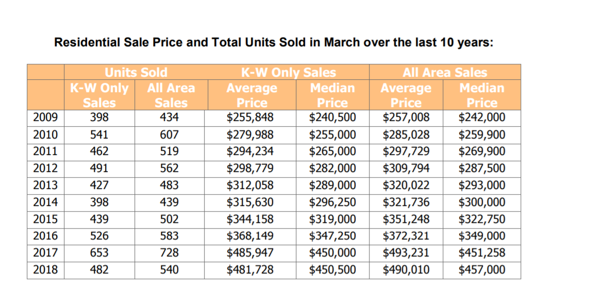
Task: Click the 2013 year row label
Action: tap(45, 185)
